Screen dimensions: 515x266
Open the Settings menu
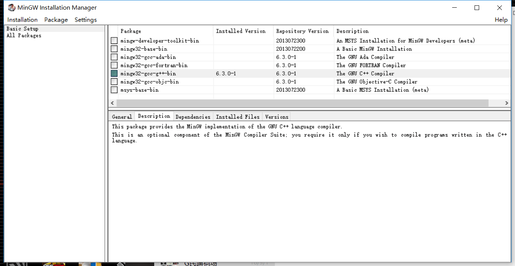tap(86, 20)
